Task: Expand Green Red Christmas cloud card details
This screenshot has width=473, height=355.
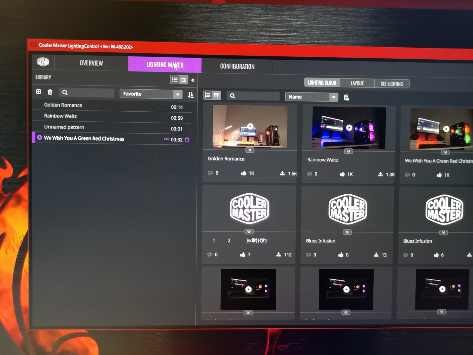Action: tap(445, 152)
